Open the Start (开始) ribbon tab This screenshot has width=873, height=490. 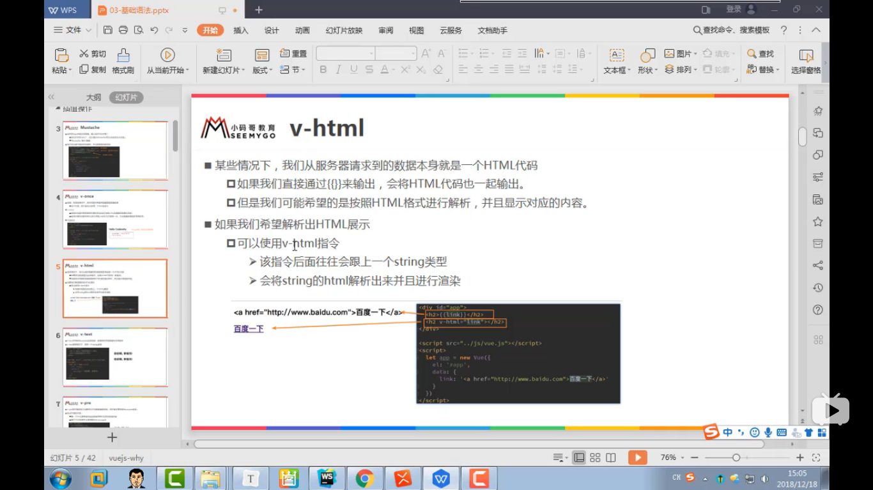(210, 30)
